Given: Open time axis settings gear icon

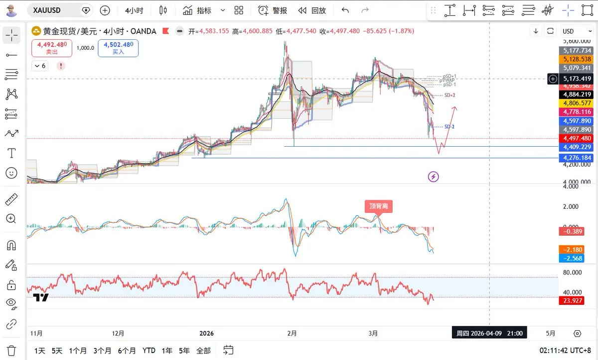Looking at the screenshot, I should (577, 333).
